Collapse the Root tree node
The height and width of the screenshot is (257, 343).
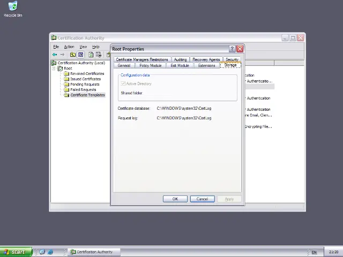tap(54, 69)
